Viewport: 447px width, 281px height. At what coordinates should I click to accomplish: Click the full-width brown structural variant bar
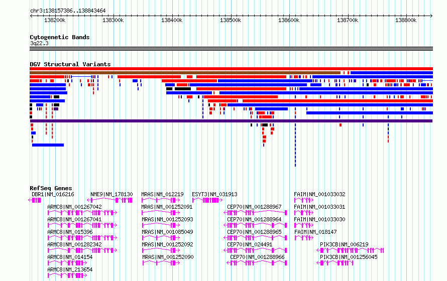click(x=185, y=73)
